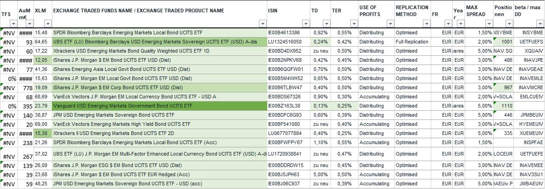
Task: Expand the beta / max DD filter arrow
Action: pyautogui.click(x=539, y=24)
